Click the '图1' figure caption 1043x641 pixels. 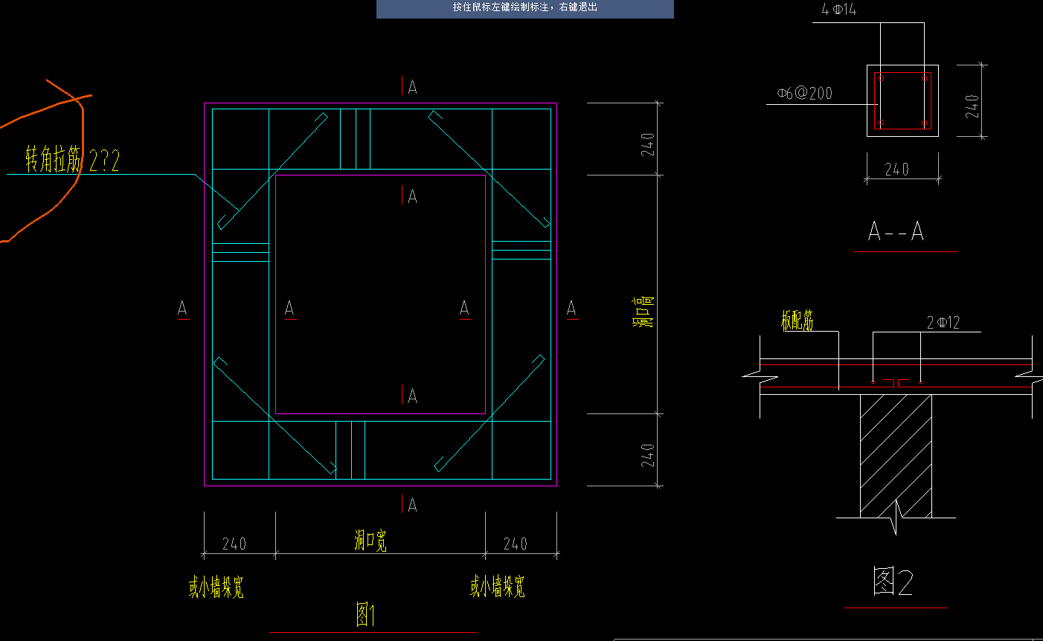pos(365,615)
